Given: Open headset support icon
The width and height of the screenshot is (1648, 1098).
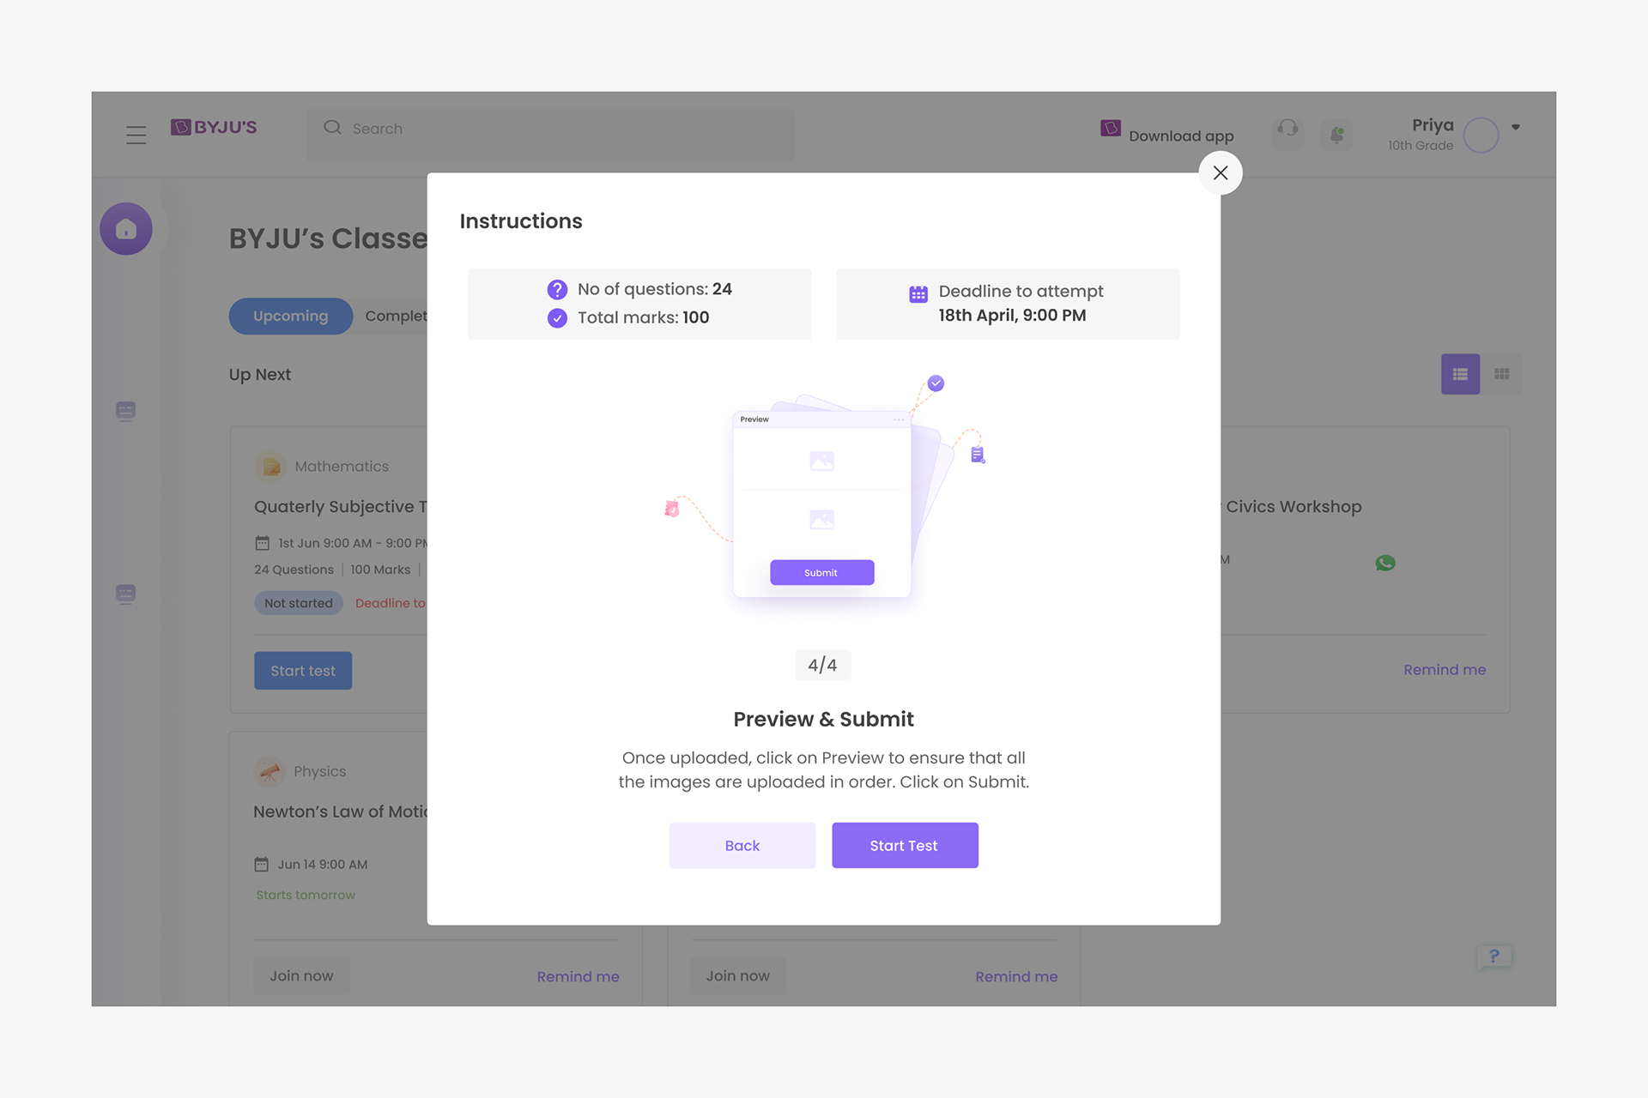Looking at the screenshot, I should coord(1287,130).
